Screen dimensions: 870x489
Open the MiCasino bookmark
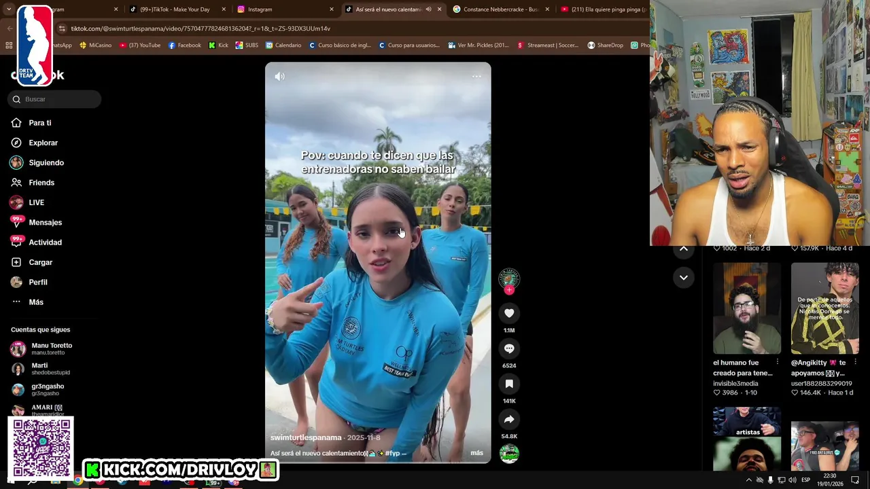point(95,46)
